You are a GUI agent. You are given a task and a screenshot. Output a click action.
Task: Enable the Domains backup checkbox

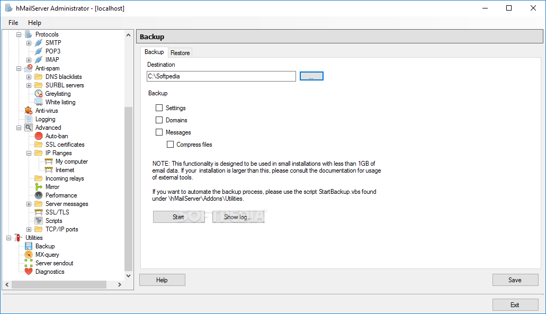(x=159, y=120)
